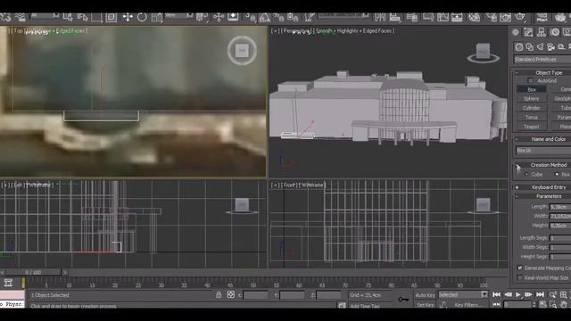
Task: Collapse the Object Type rollout
Action: [517, 73]
